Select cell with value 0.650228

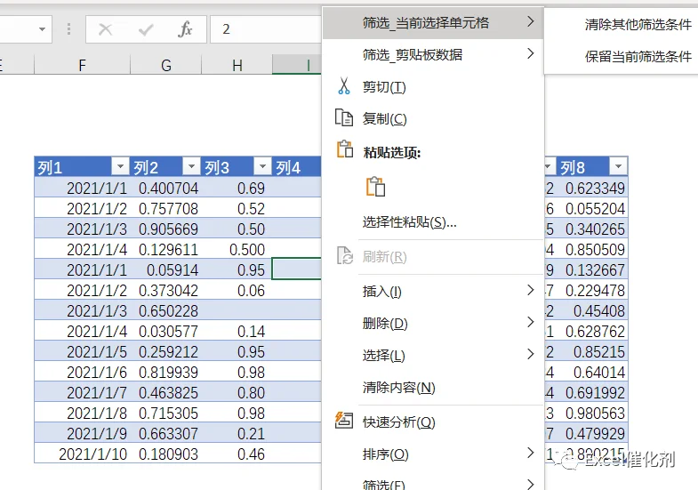click(165, 310)
